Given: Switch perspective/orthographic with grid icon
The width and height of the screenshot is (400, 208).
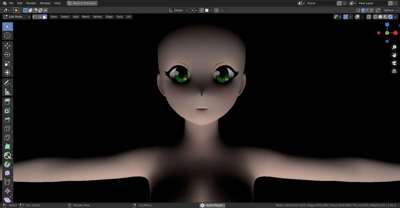Looking at the screenshot, I should (394, 71).
